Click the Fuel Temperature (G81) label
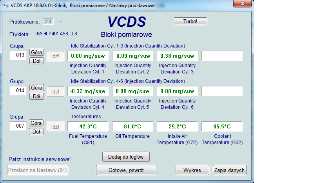This screenshot has height=183, width=321. point(88,139)
